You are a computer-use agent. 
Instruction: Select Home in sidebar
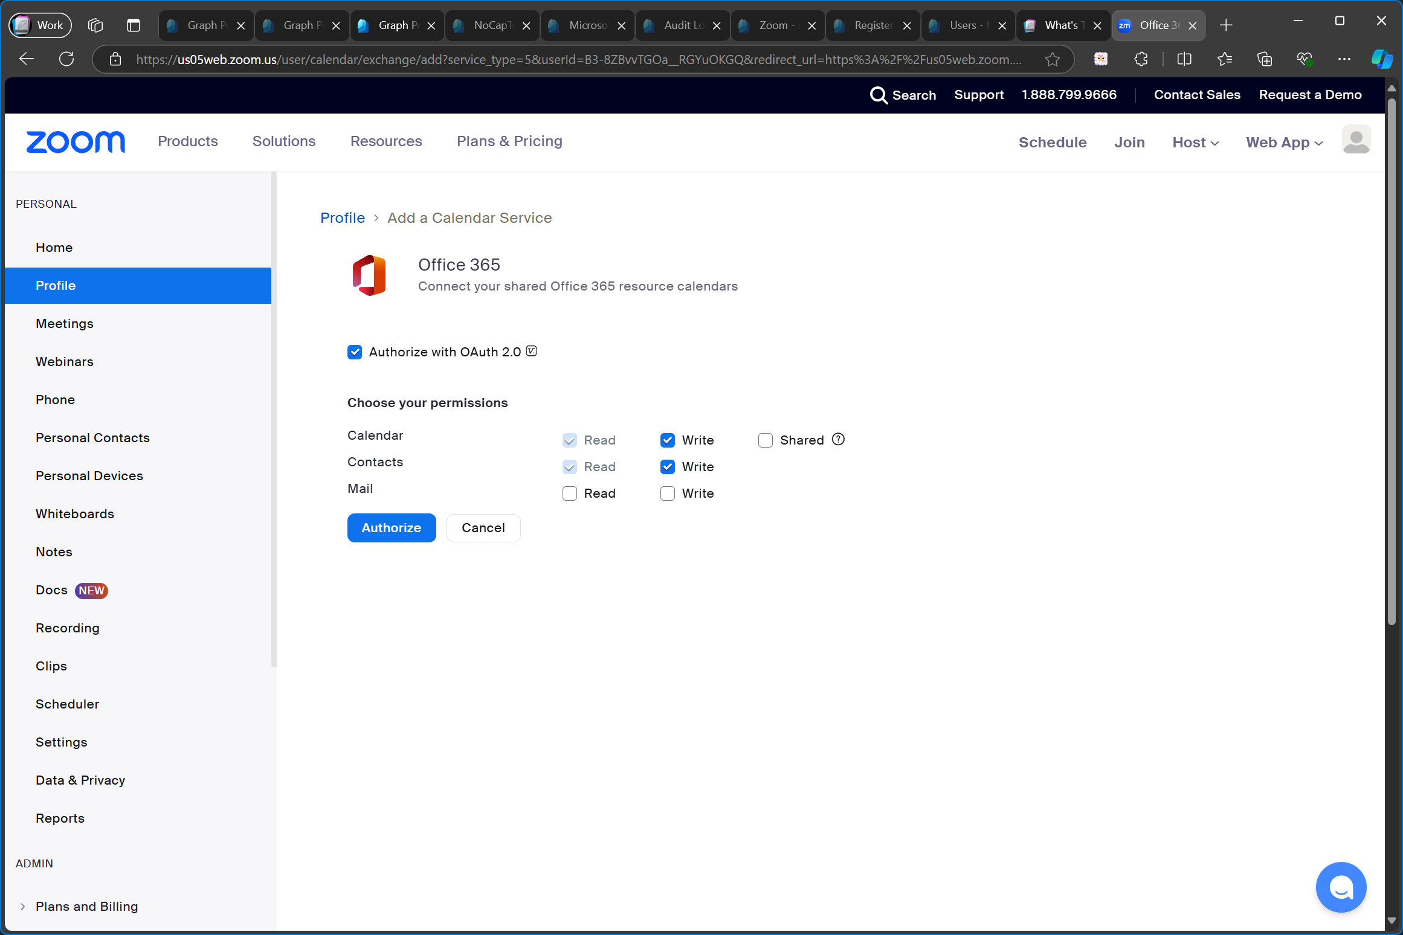click(x=138, y=248)
